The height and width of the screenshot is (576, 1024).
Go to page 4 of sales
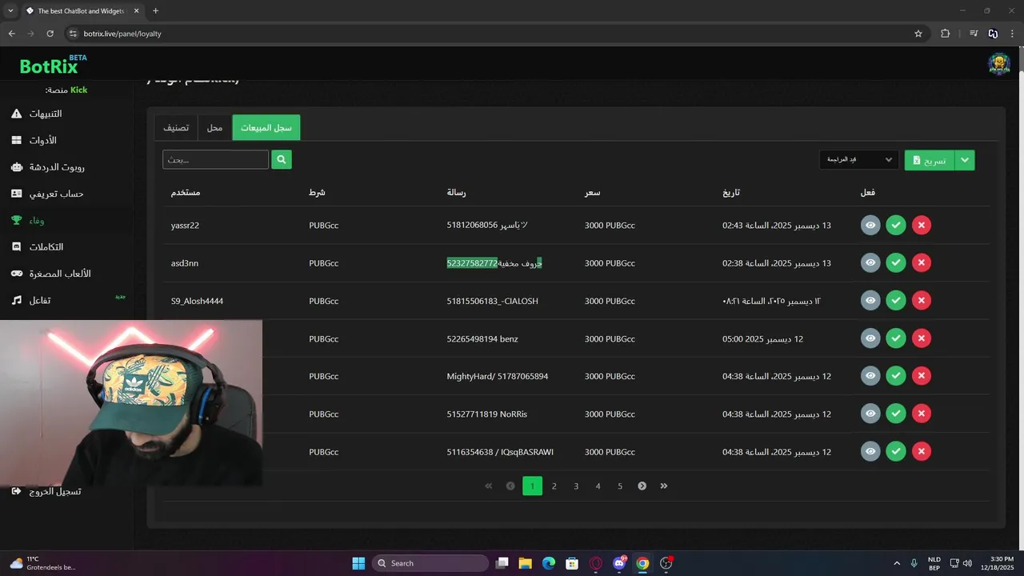click(x=598, y=486)
